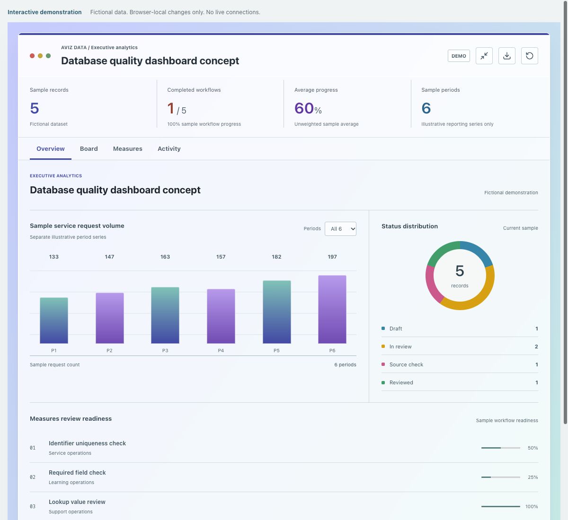Click the Source check legend row
The image size is (568, 520).
click(460, 364)
